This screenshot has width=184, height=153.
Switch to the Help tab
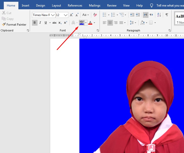(139, 6)
